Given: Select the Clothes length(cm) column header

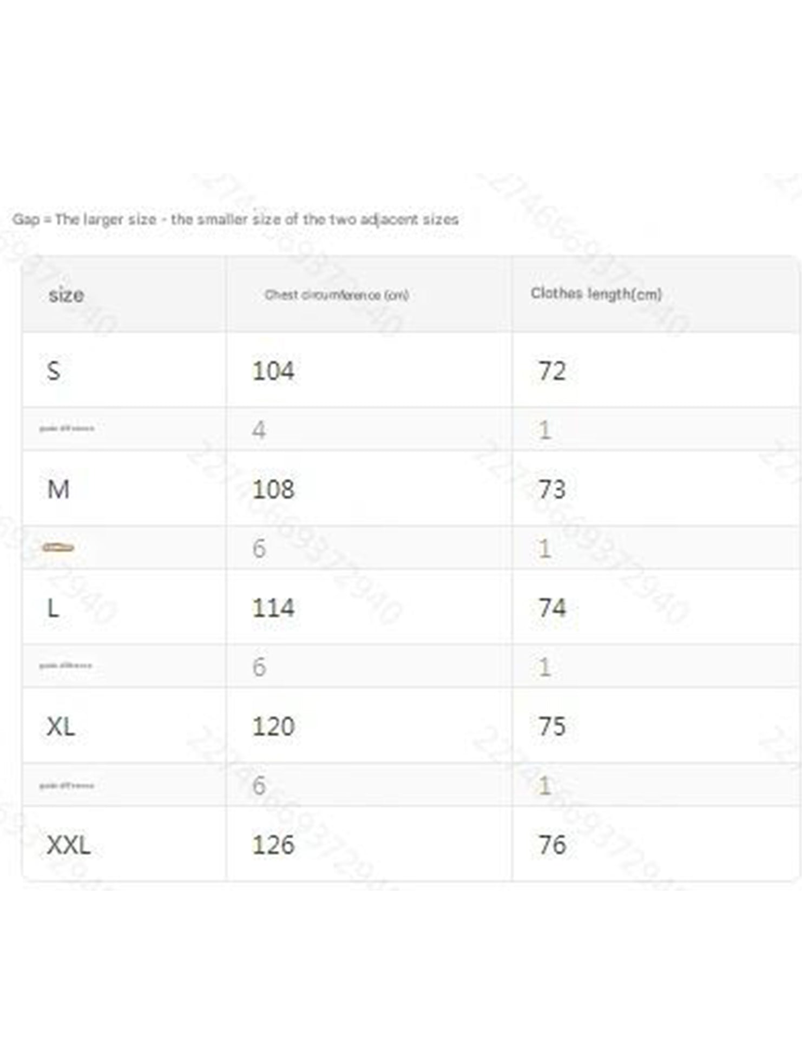Looking at the screenshot, I should point(596,294).
